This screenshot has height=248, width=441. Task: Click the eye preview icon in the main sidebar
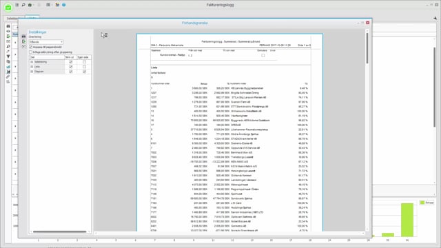coord(8,31)
